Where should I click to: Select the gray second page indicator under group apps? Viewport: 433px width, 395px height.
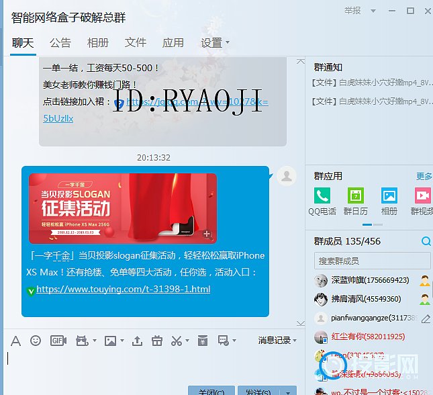[378, 225]
